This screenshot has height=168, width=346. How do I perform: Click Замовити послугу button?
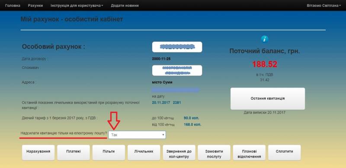[x=214, y=152]
